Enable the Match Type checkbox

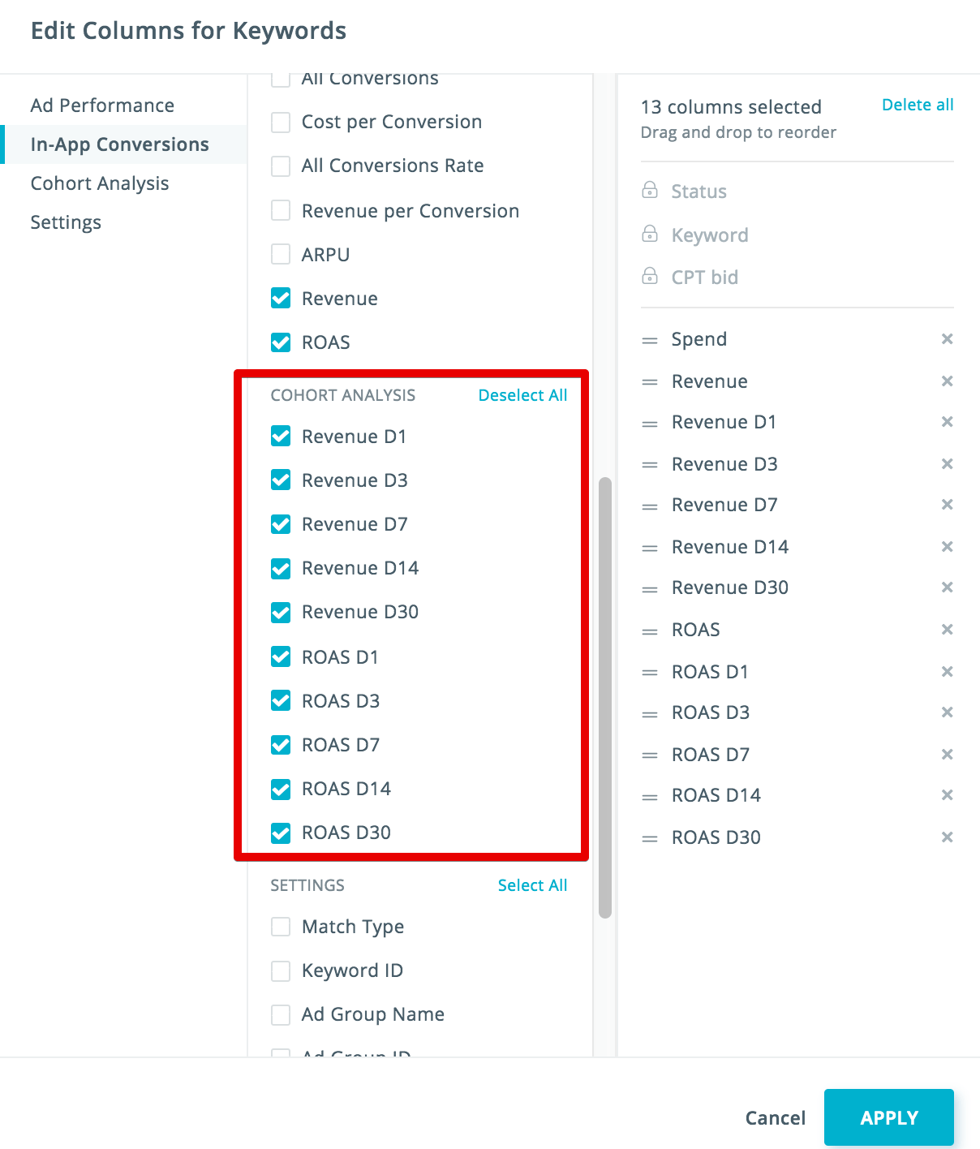pyautogui.click(x=281, y=927)
